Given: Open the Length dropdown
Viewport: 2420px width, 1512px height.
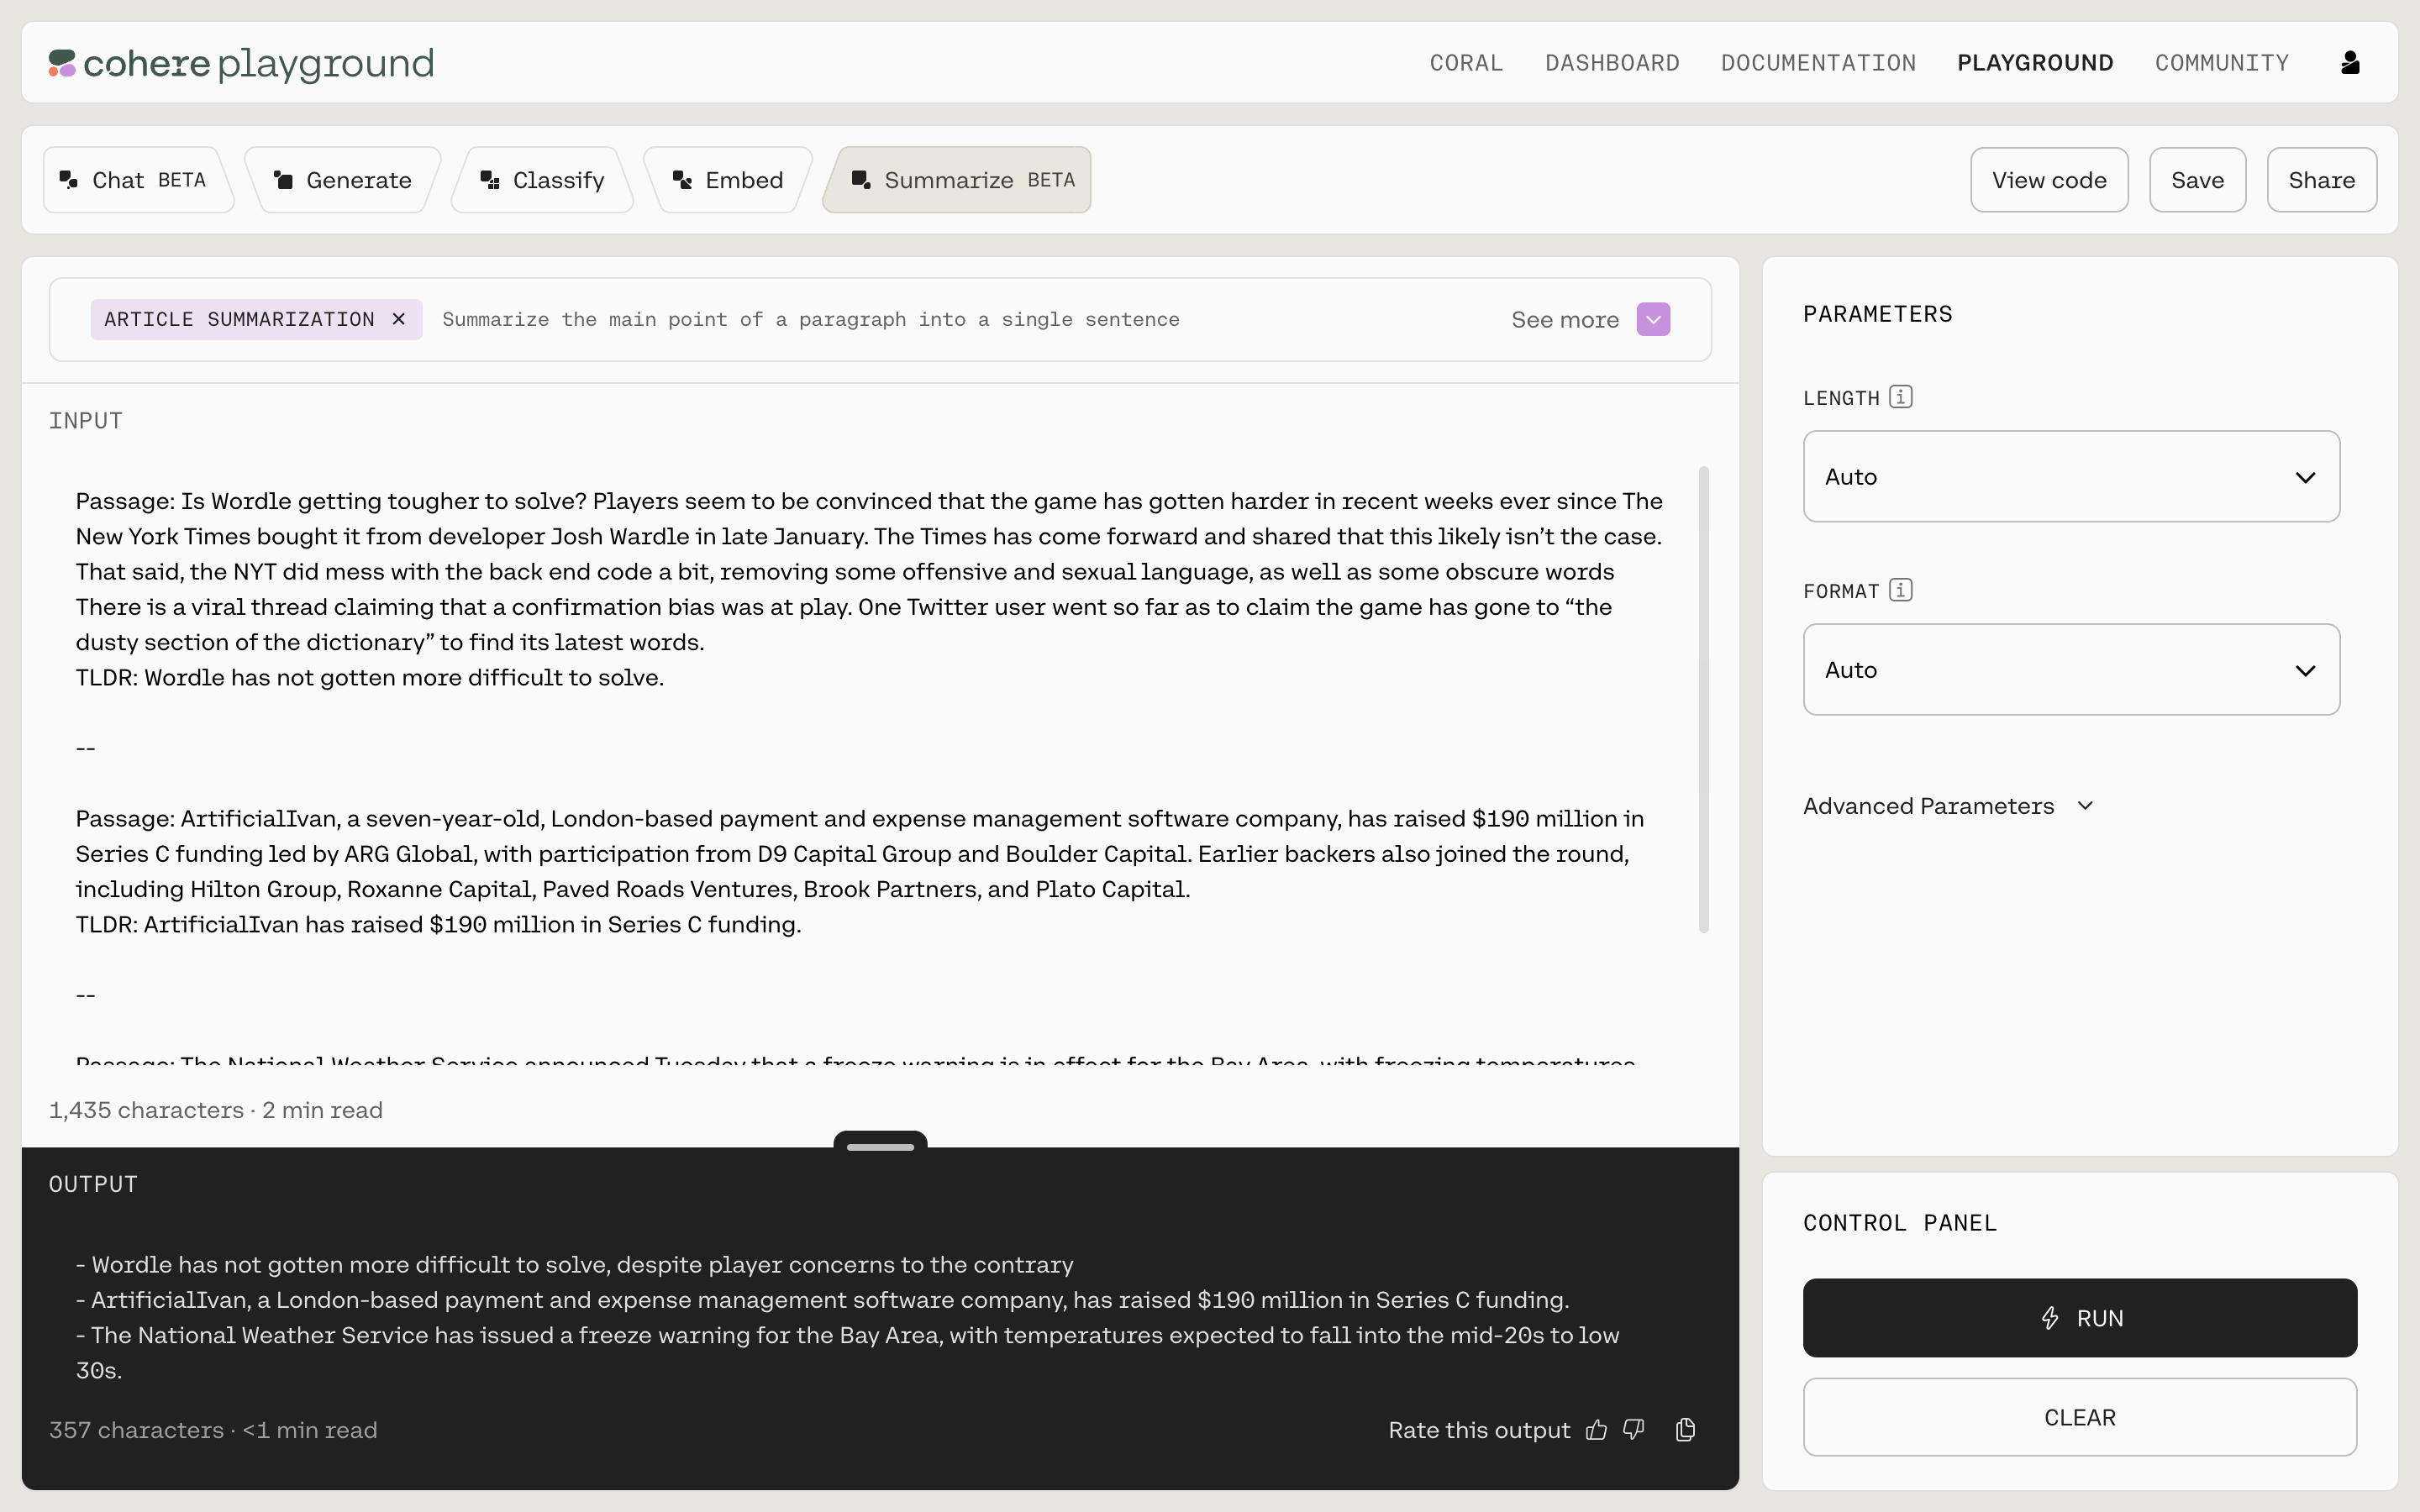Looking at the screenshot, I should pyautogui.click(x=2071, y=477).
